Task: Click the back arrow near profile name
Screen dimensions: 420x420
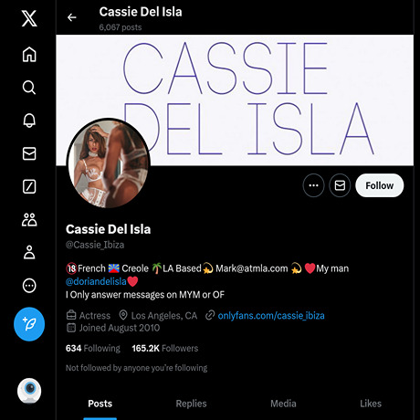Action: [72, 17]
